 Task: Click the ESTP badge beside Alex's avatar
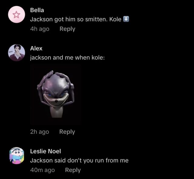[x=10, y=52]
